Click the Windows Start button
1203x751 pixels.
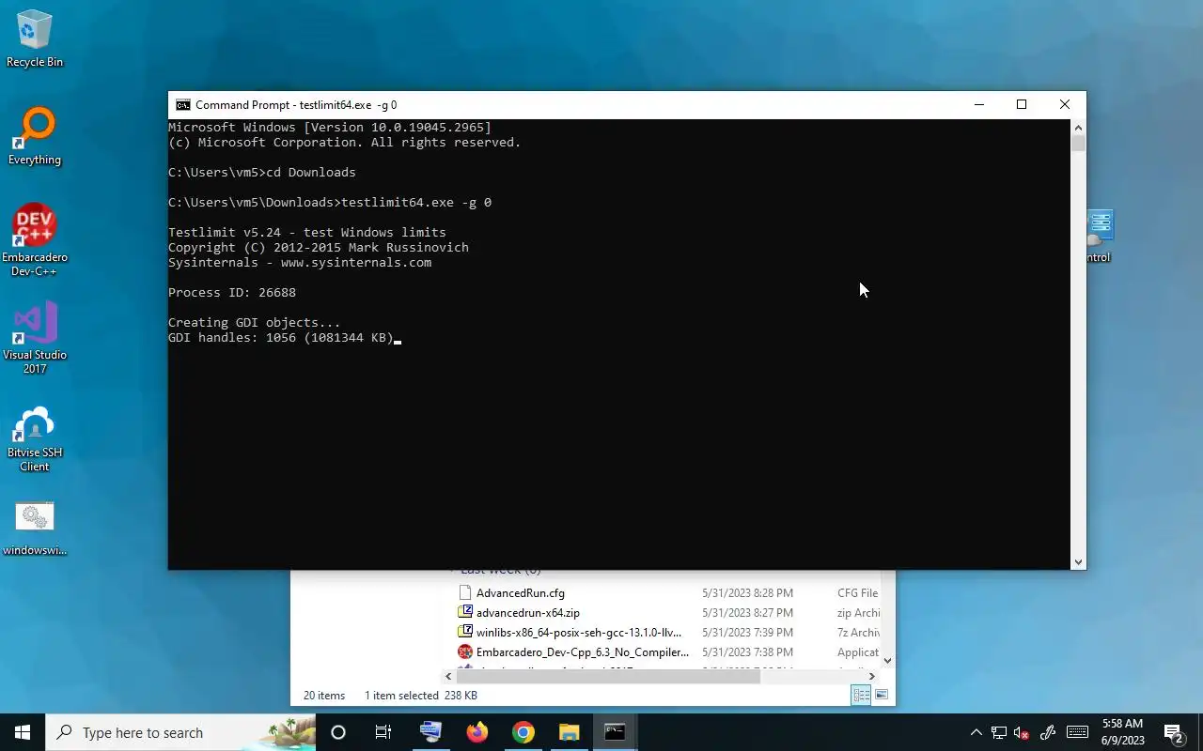click(x=23, y=732)
